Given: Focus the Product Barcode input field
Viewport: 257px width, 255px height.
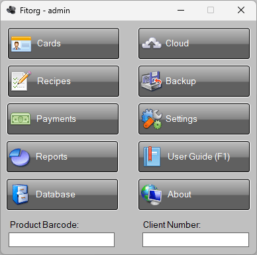Looking at the screenshot, I should (62, 240).
